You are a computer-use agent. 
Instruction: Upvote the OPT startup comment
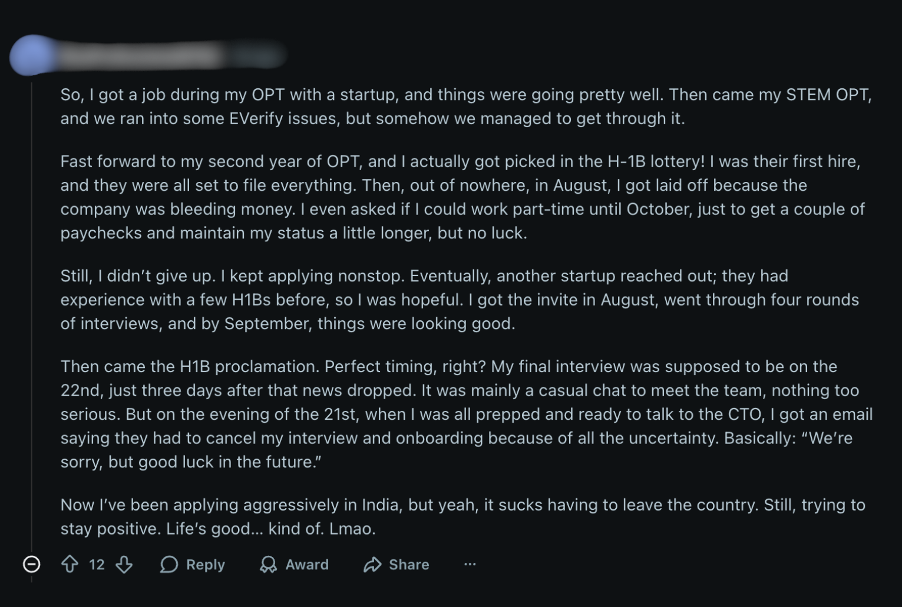click(x=70, y=565)
